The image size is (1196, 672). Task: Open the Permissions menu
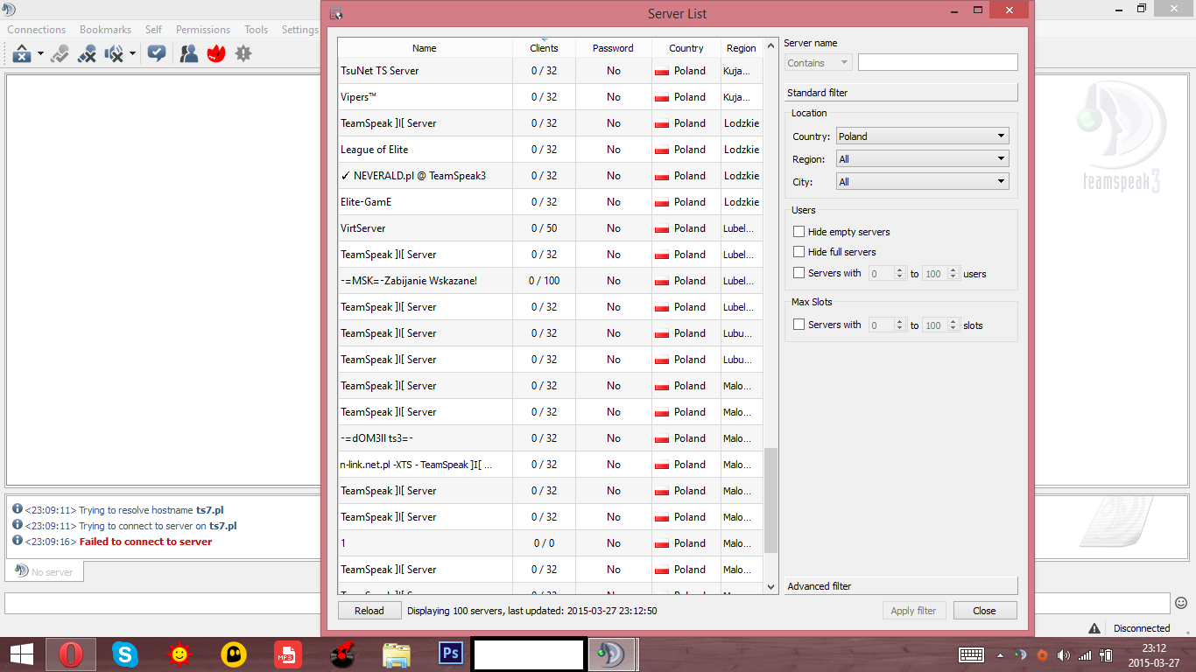pos(203,30)
